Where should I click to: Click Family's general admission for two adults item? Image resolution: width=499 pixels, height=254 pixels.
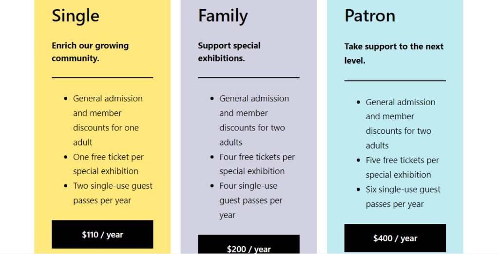coord(253,120)
